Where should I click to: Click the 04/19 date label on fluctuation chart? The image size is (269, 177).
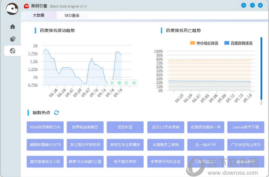118,93
